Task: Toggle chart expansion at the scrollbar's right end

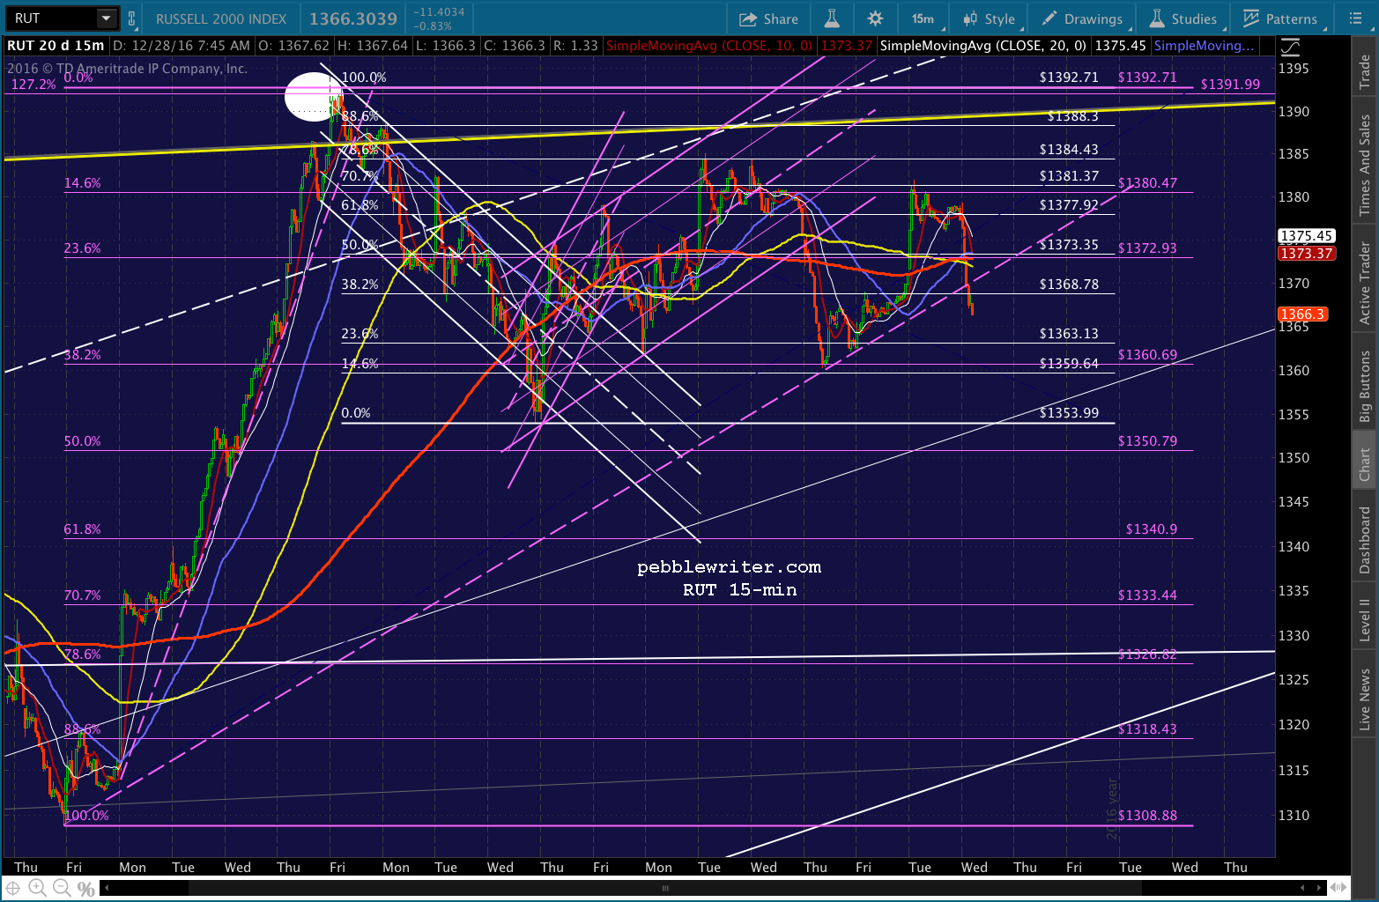Action: click(x=1338, y=887)
